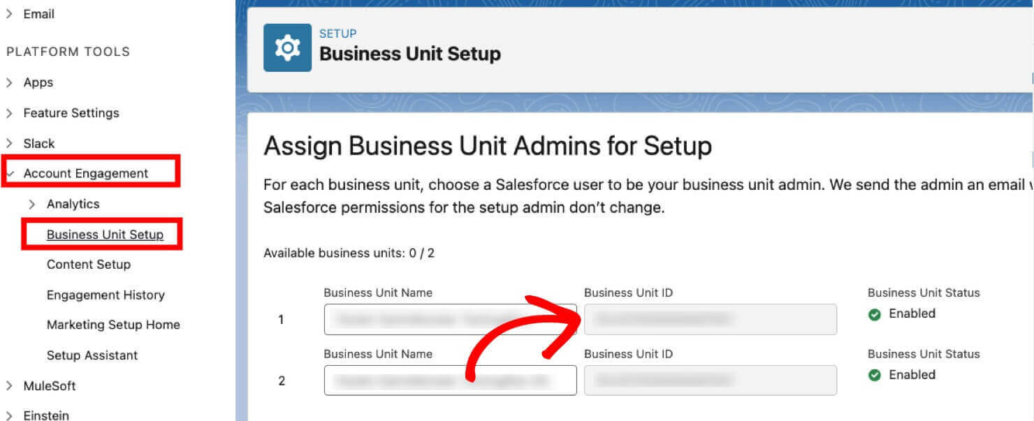
Task: Click the Einstein sidebar entry
Action: [x=45, y=414]
